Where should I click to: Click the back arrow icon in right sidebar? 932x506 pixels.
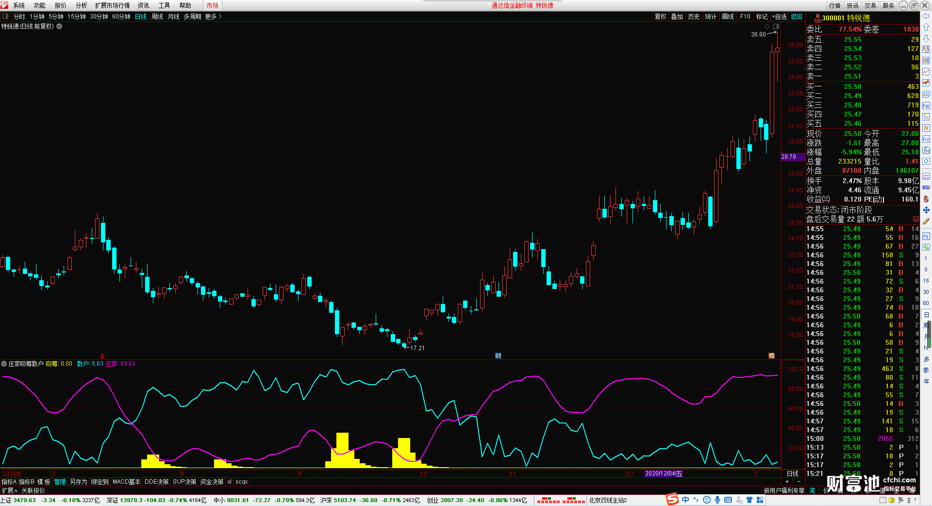[x=926, y=16]
